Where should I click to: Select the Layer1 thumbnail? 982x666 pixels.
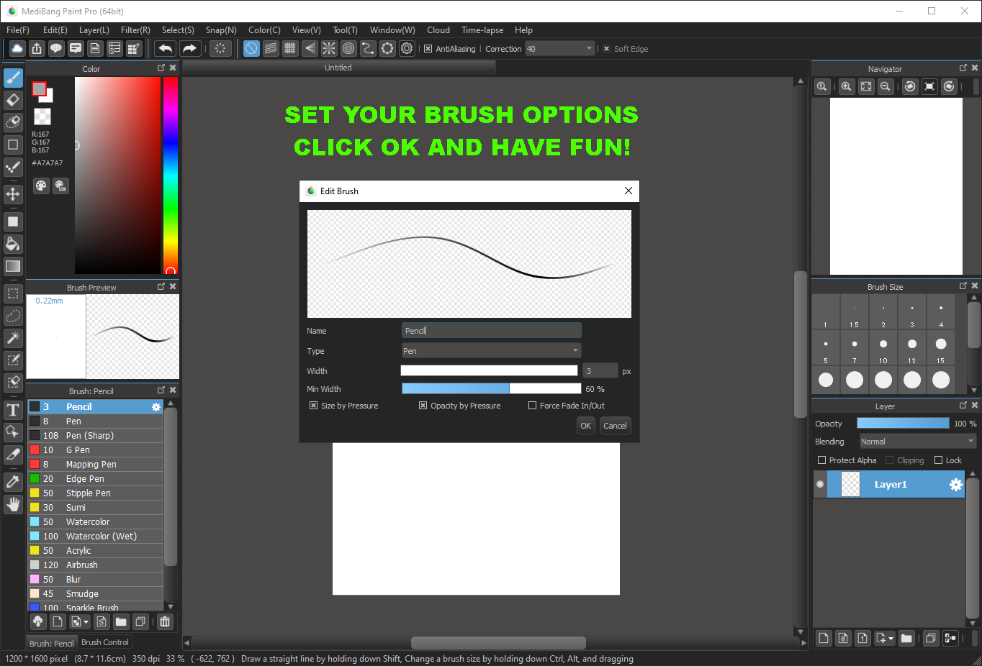851,485
